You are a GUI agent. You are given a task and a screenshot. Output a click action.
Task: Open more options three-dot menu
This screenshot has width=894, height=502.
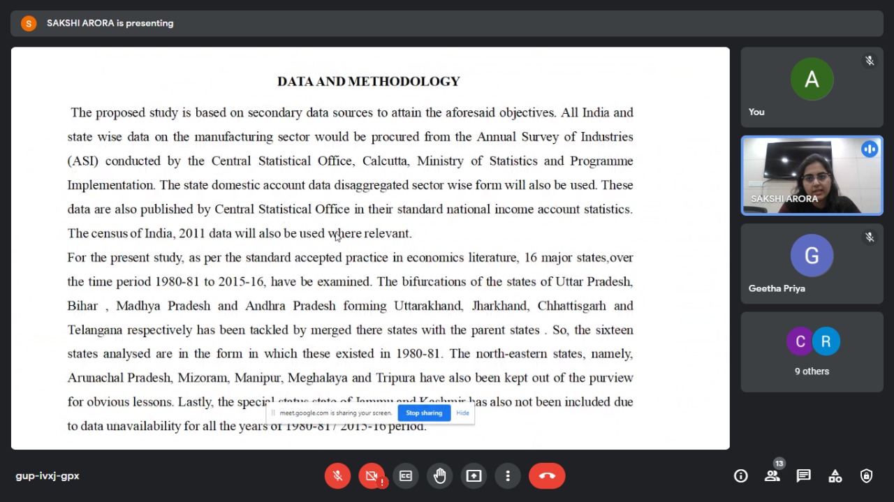click(x=508, y=476)
